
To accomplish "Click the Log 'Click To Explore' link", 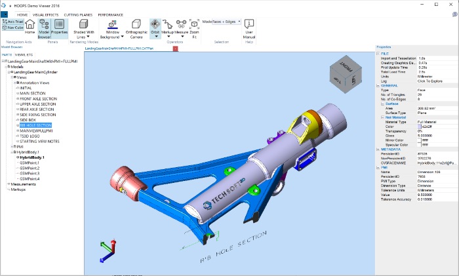I will 429,81.
